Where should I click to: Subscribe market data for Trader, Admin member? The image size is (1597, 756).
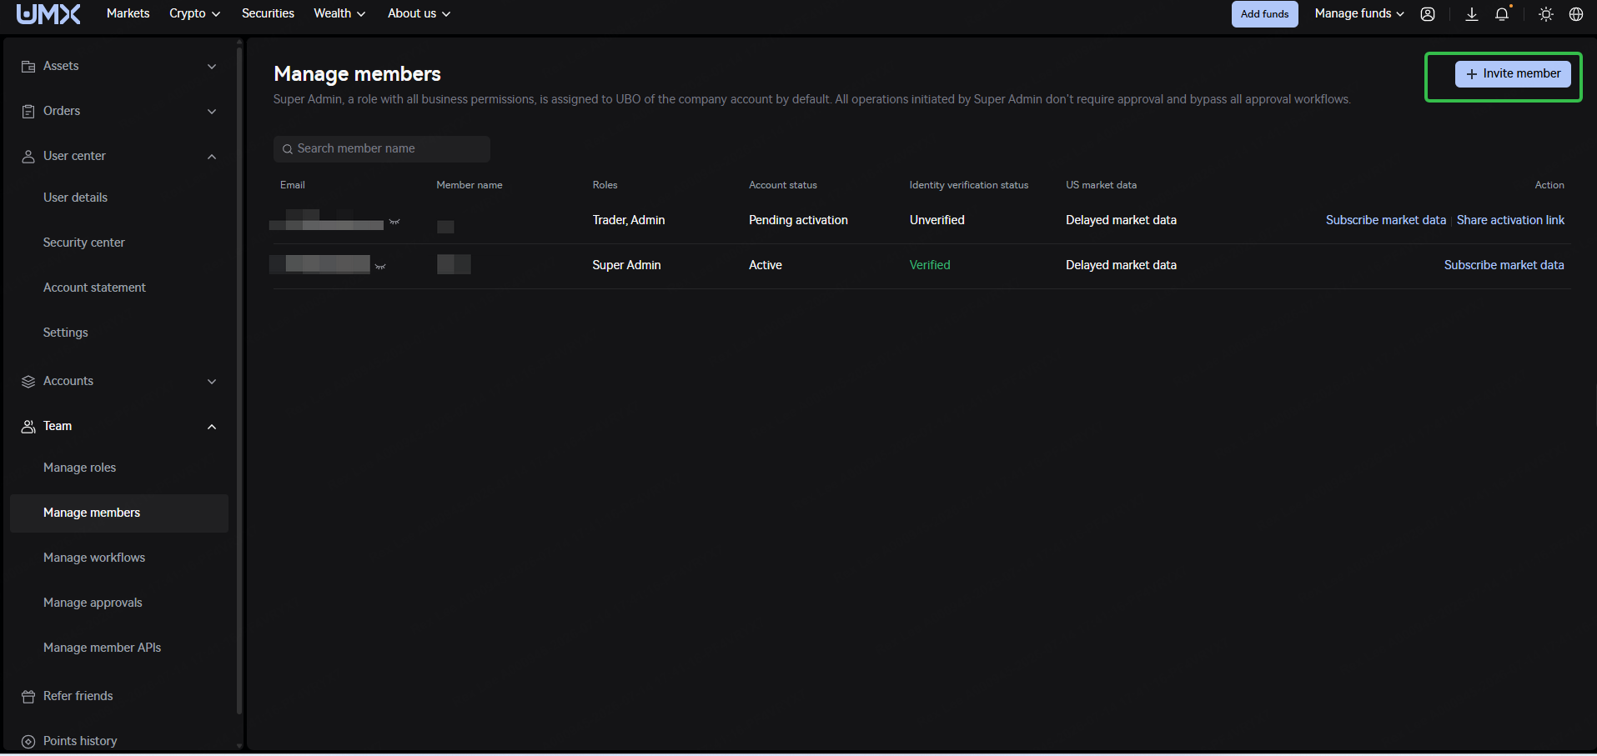pos(1386,220)
